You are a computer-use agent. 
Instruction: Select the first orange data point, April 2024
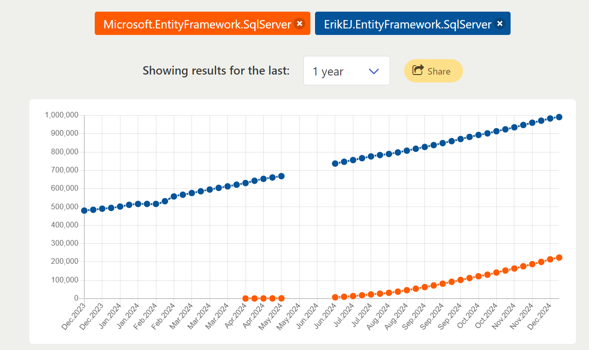(245, 298)
